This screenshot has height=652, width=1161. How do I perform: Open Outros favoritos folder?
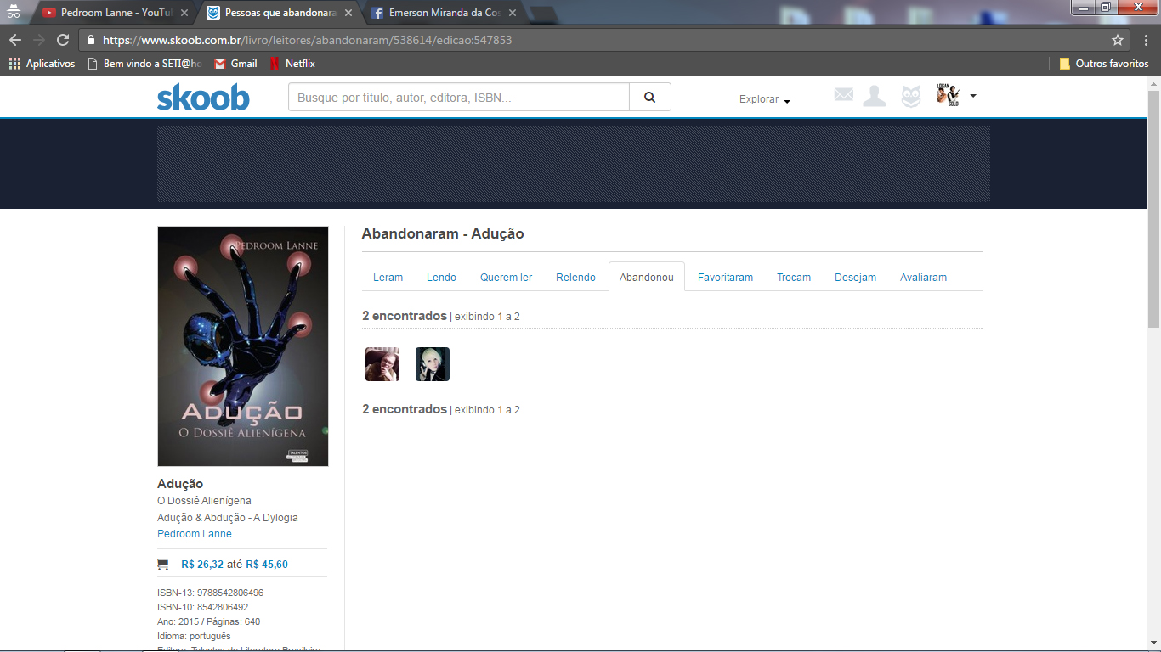point(1103,64)
